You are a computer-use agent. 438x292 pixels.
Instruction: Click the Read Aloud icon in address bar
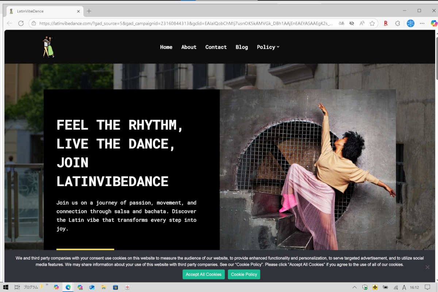[x=362, y=23]
